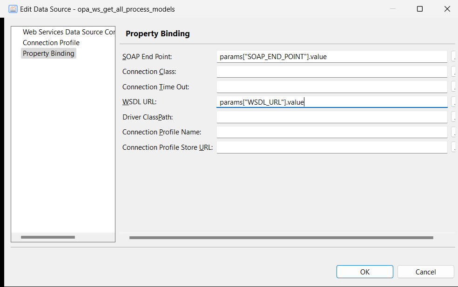
Task: Place cursor in the WSDL URL field
Action: 332,102
